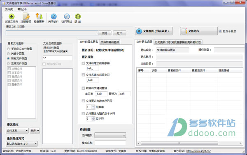
Task: Enable 文件更名为随机数字字符 checkbox
Action: 83,113
